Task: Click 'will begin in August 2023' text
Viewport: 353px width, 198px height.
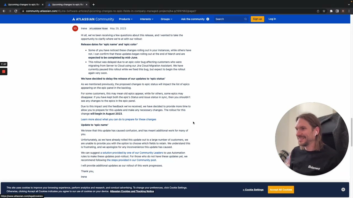Action: pos(106,114)
